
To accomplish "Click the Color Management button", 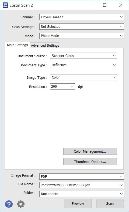I will point(90,151).
